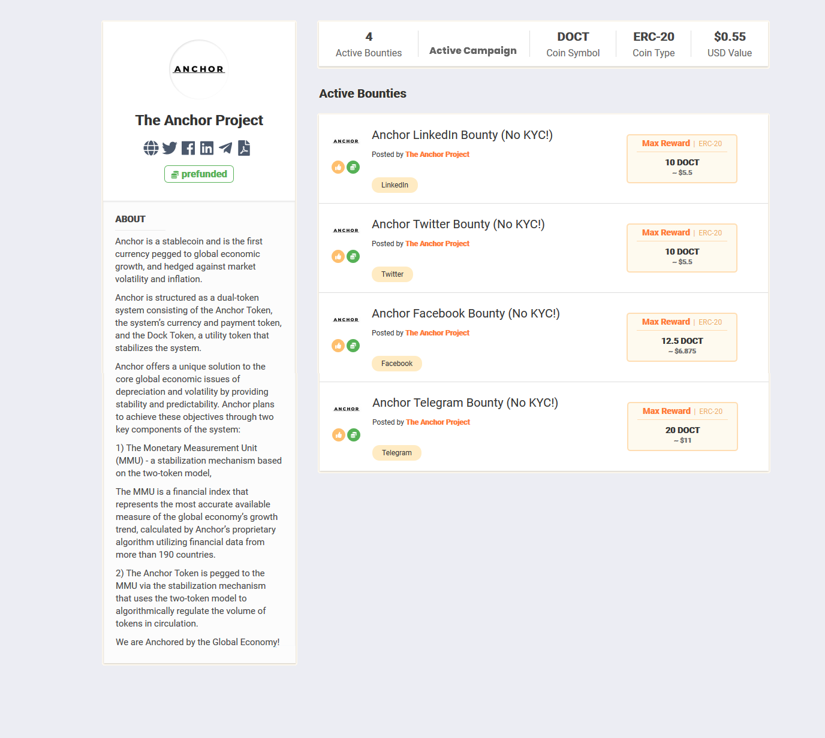Select the Telegram tag pill
Screen dimensions: 825x738
coord(397,453)
